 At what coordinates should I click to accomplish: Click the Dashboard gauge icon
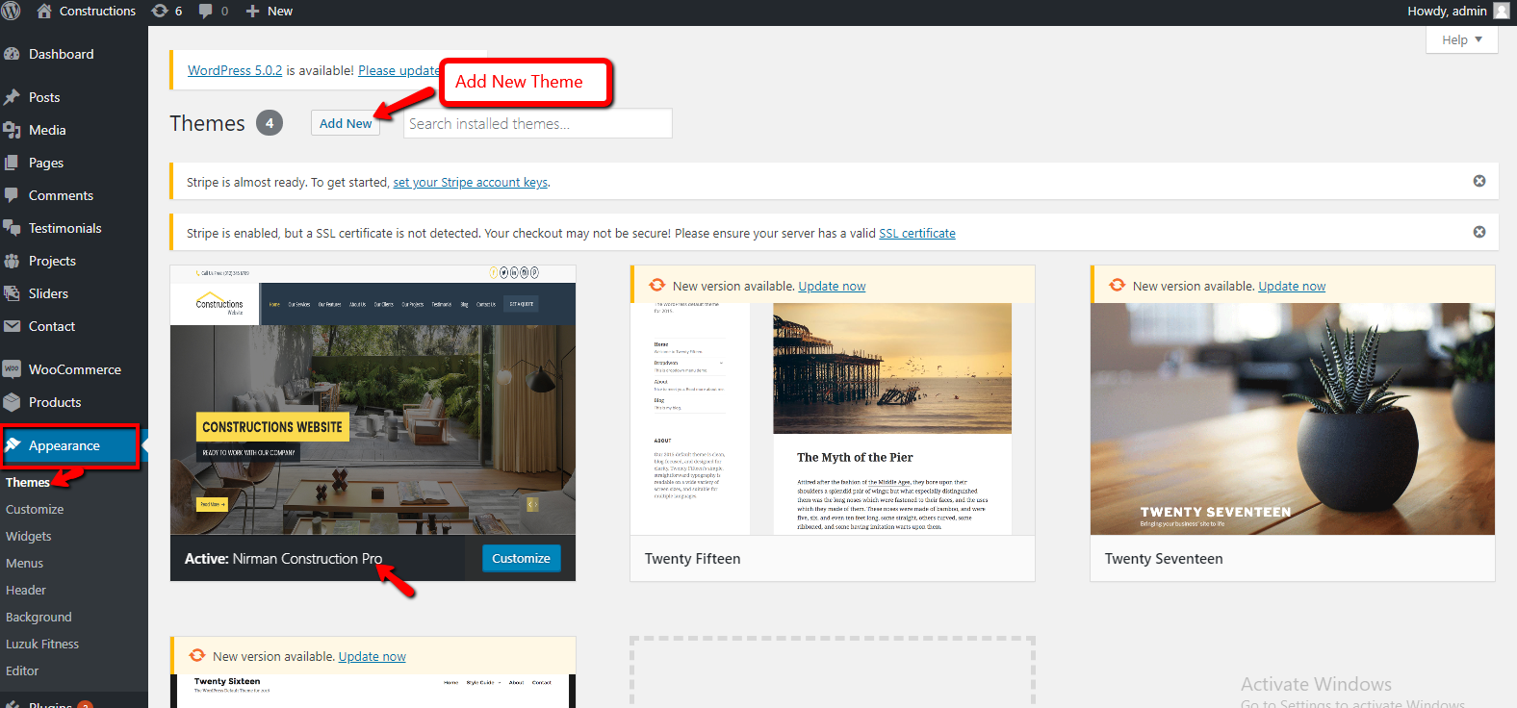[12, 54]
